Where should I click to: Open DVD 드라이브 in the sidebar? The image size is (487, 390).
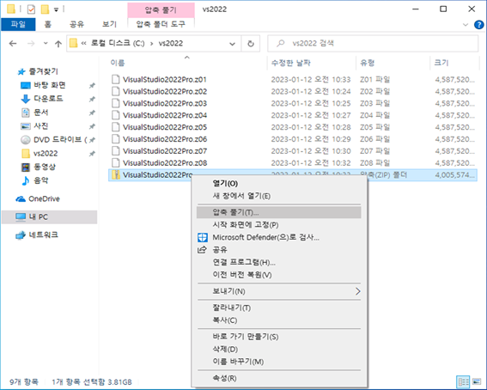tap(53, 140)
